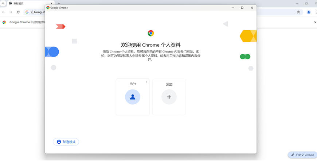Maximize the main Chrome browser window
This screenshot has width=317, height=163.
(306, 3)
